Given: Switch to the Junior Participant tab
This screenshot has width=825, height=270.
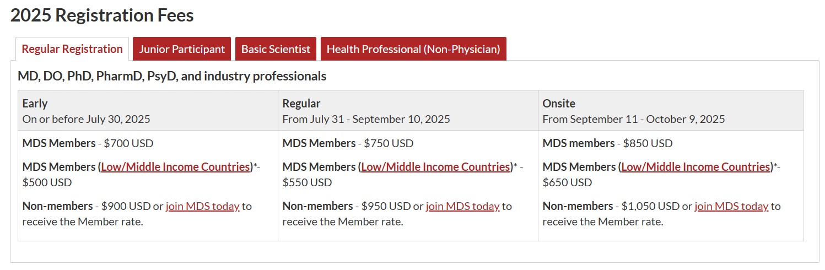Looking at the screenshot, I should 182,49.
